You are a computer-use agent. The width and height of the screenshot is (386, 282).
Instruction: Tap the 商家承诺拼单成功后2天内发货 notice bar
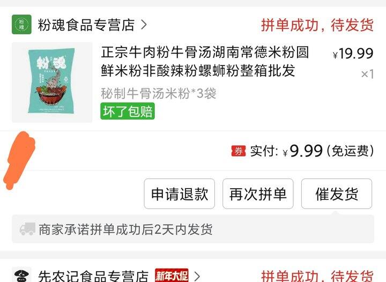(x=193, y=229)
